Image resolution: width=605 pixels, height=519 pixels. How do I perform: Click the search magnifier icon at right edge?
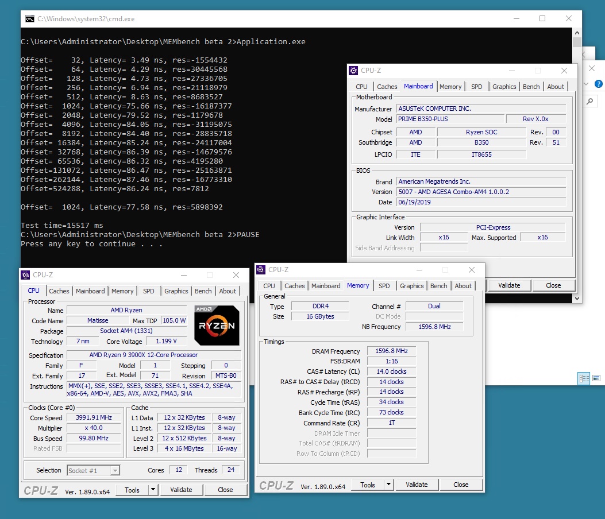pyautogui.click(x=590, y=102)
